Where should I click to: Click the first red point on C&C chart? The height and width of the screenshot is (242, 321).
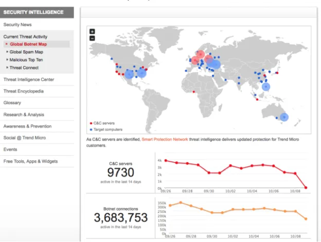pos(166,160)
